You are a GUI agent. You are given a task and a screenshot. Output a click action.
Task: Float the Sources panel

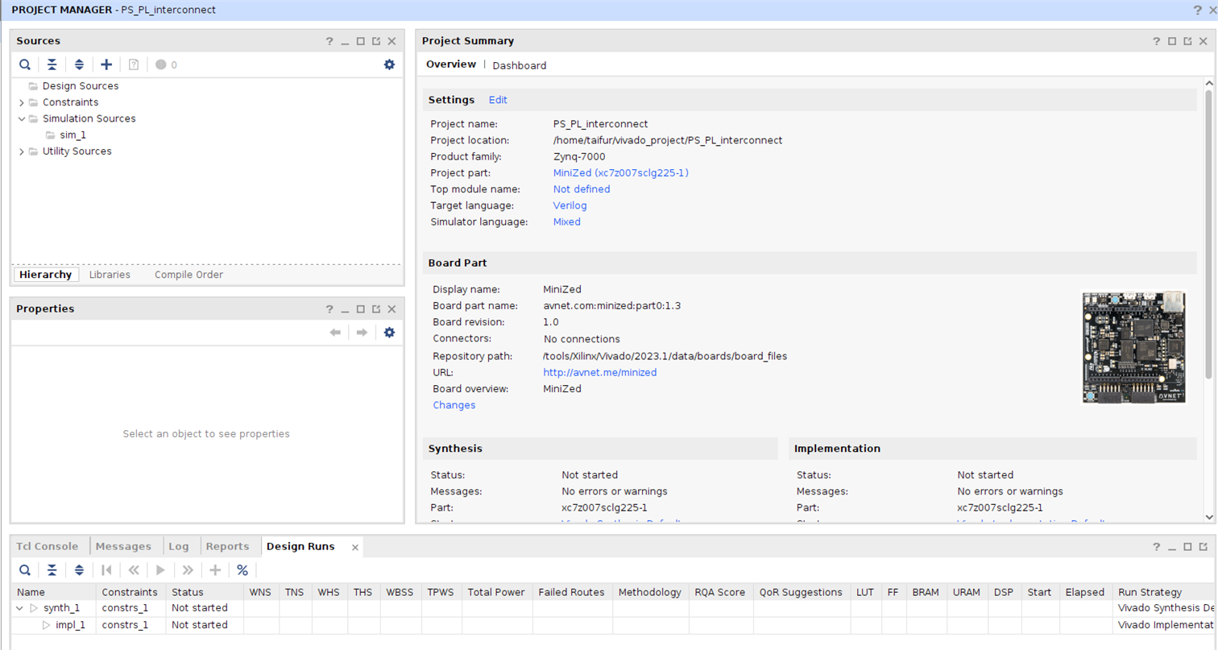376,41
